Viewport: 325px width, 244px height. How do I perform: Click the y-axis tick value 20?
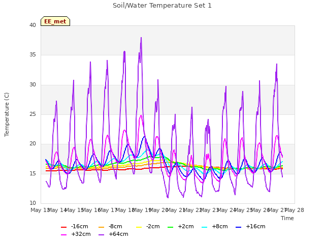coord(32,143)
